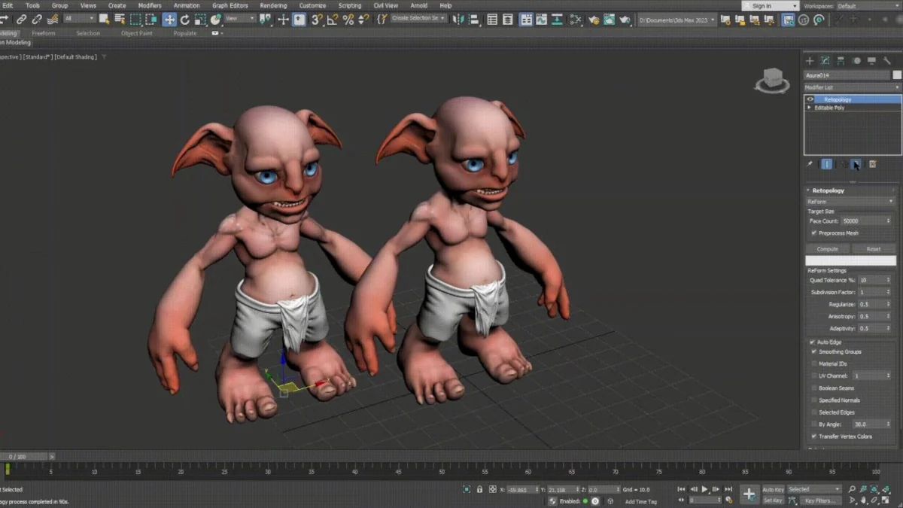Select the Link tool in main toolbar
The height and width of the screenshot is (508, 903).
point(21,19)
